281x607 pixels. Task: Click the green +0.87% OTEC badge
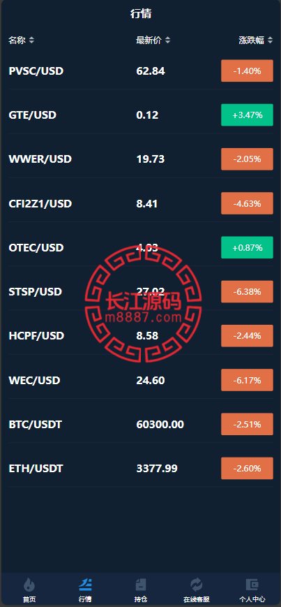pos(247,247)
